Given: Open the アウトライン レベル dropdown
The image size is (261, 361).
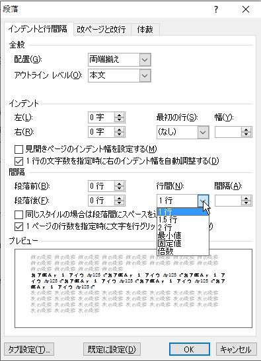Looking at the screenshot, I should pos(145,75).
